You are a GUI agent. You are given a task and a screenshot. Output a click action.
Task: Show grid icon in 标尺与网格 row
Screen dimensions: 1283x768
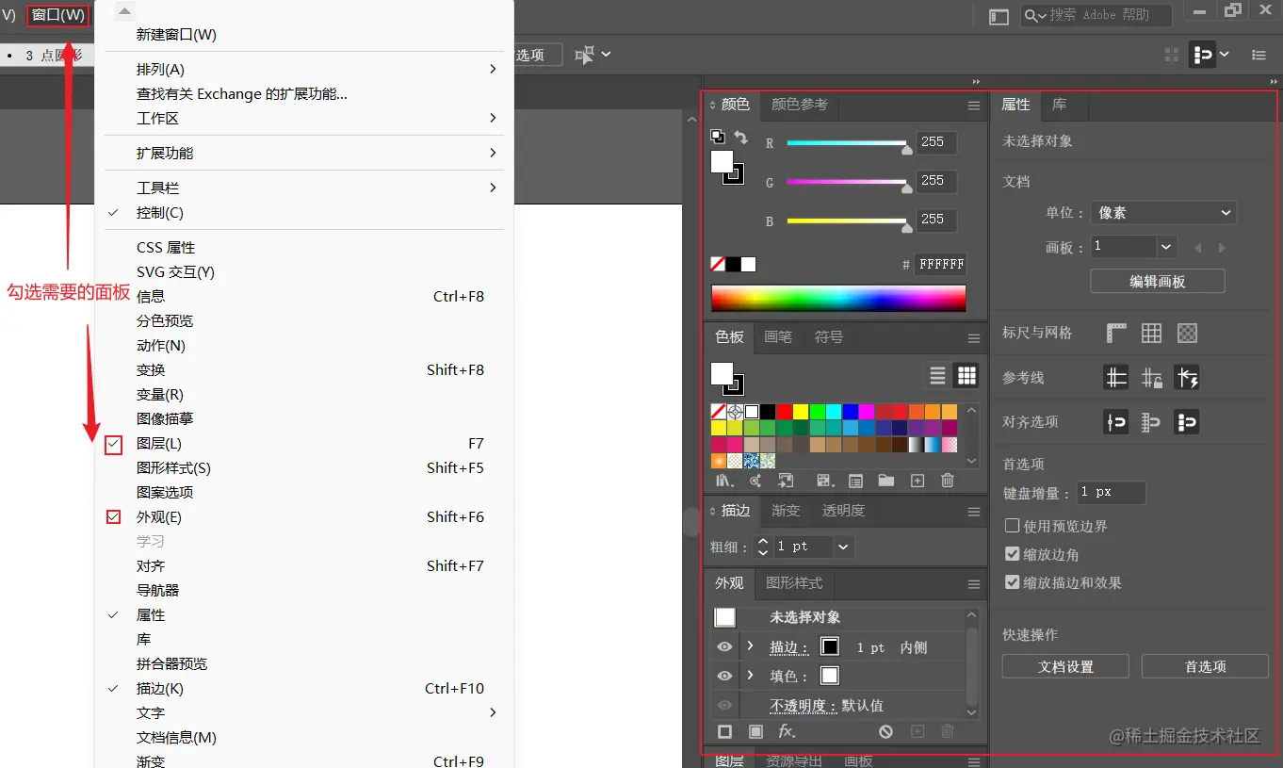[1151, 333]
